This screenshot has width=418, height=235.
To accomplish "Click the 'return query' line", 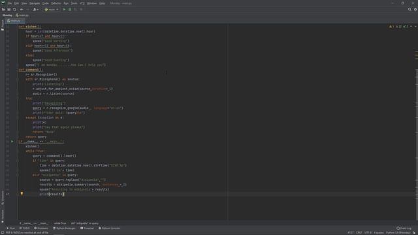I will point(36,137).
